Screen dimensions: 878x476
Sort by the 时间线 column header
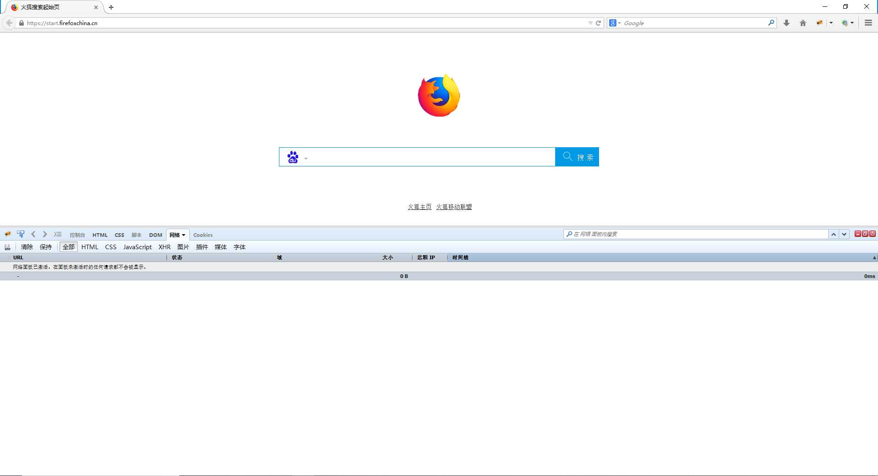click(x=662, y=257)
